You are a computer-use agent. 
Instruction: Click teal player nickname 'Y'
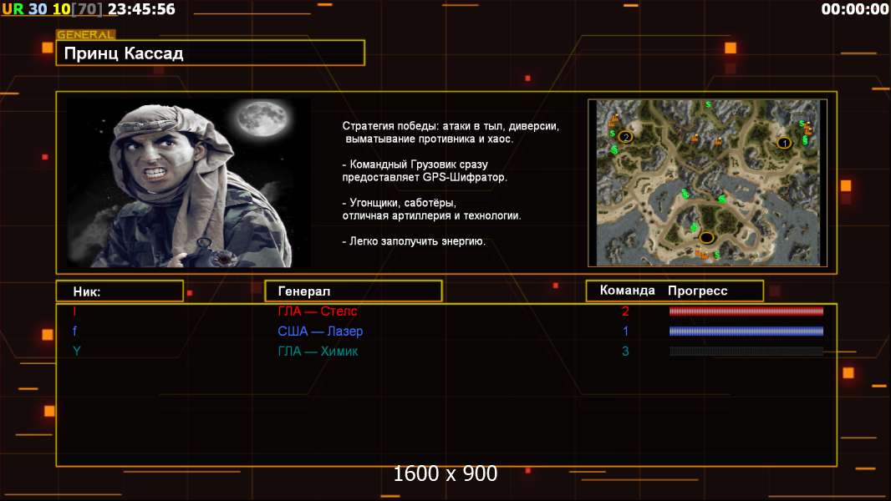pos(77,352)
